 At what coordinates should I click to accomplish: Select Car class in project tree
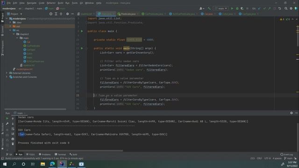(27, 42)
